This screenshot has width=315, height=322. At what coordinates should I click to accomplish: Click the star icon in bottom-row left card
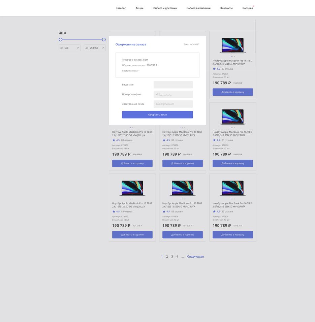click(x=114, y=211)
